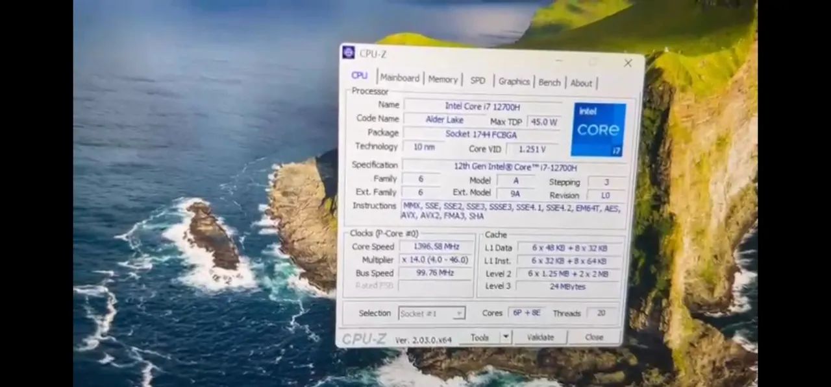Viewport: 831px width, 387px height.
Task: Click the Validate button
Action: point(540,337)
